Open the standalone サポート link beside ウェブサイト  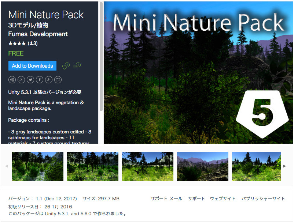tap(196, 199)
